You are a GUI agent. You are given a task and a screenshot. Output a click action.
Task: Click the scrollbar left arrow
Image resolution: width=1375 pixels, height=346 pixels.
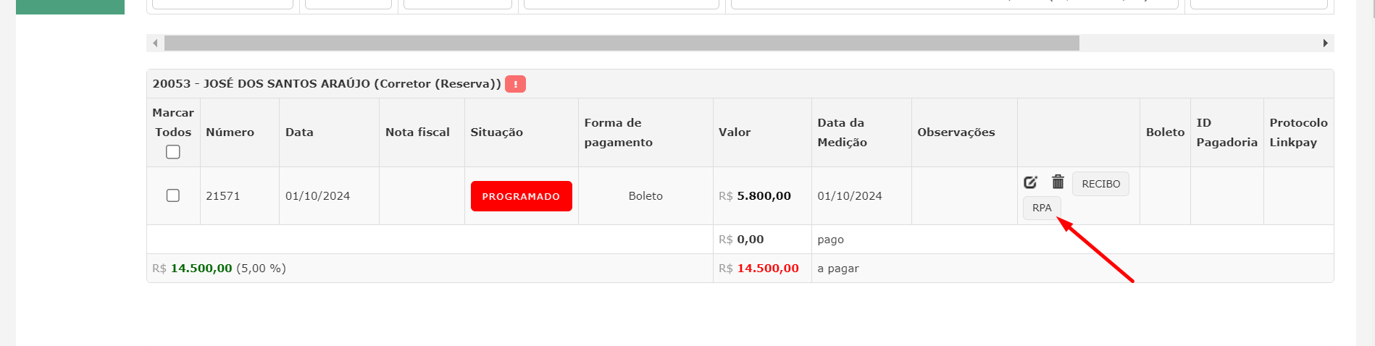point(155,43)
